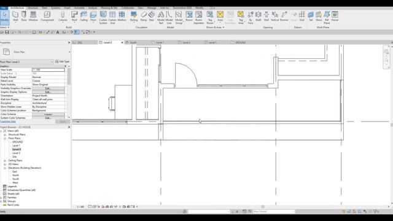Select the Vertical opening tool
The height and width of the screenshot is (221, 393).
pos(275,17)
